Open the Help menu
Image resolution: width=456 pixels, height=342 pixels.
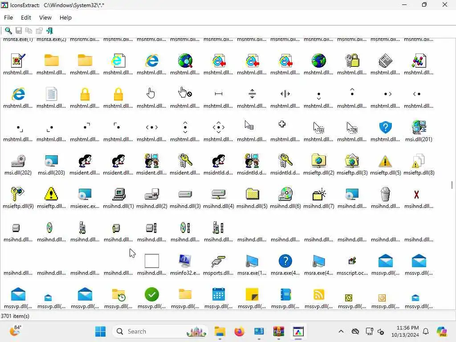pos(65,18)
